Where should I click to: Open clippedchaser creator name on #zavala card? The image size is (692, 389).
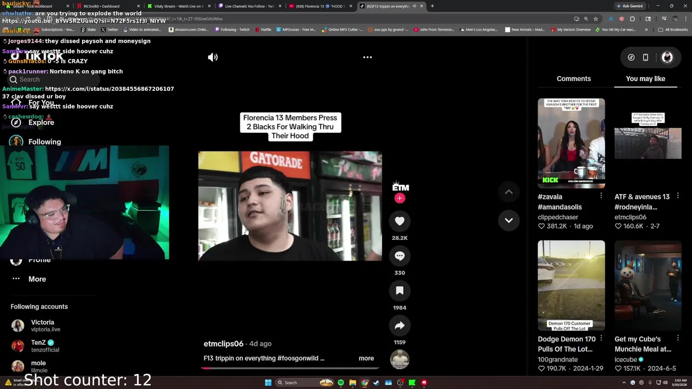558,217
